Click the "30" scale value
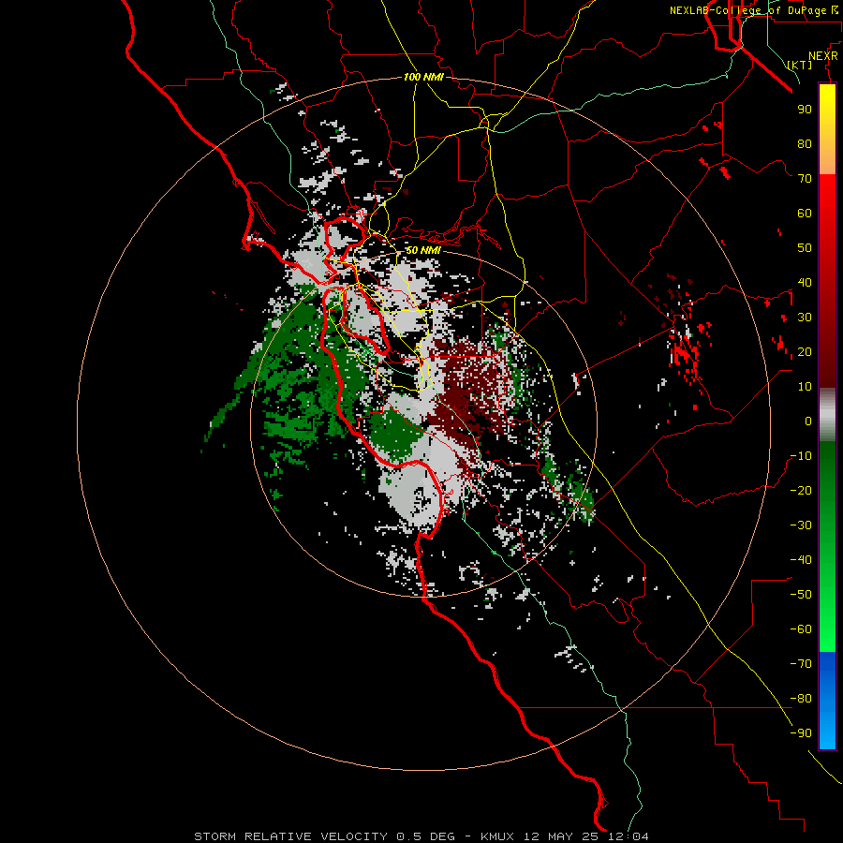 tap(805, 318)
